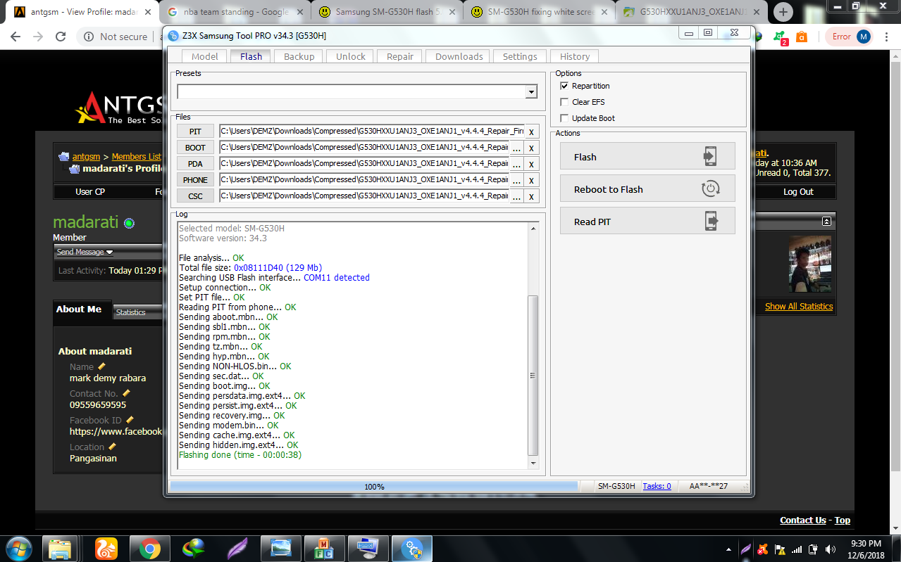
Task: Click the Error profile button in Chrome
Action: click(850, 37)
